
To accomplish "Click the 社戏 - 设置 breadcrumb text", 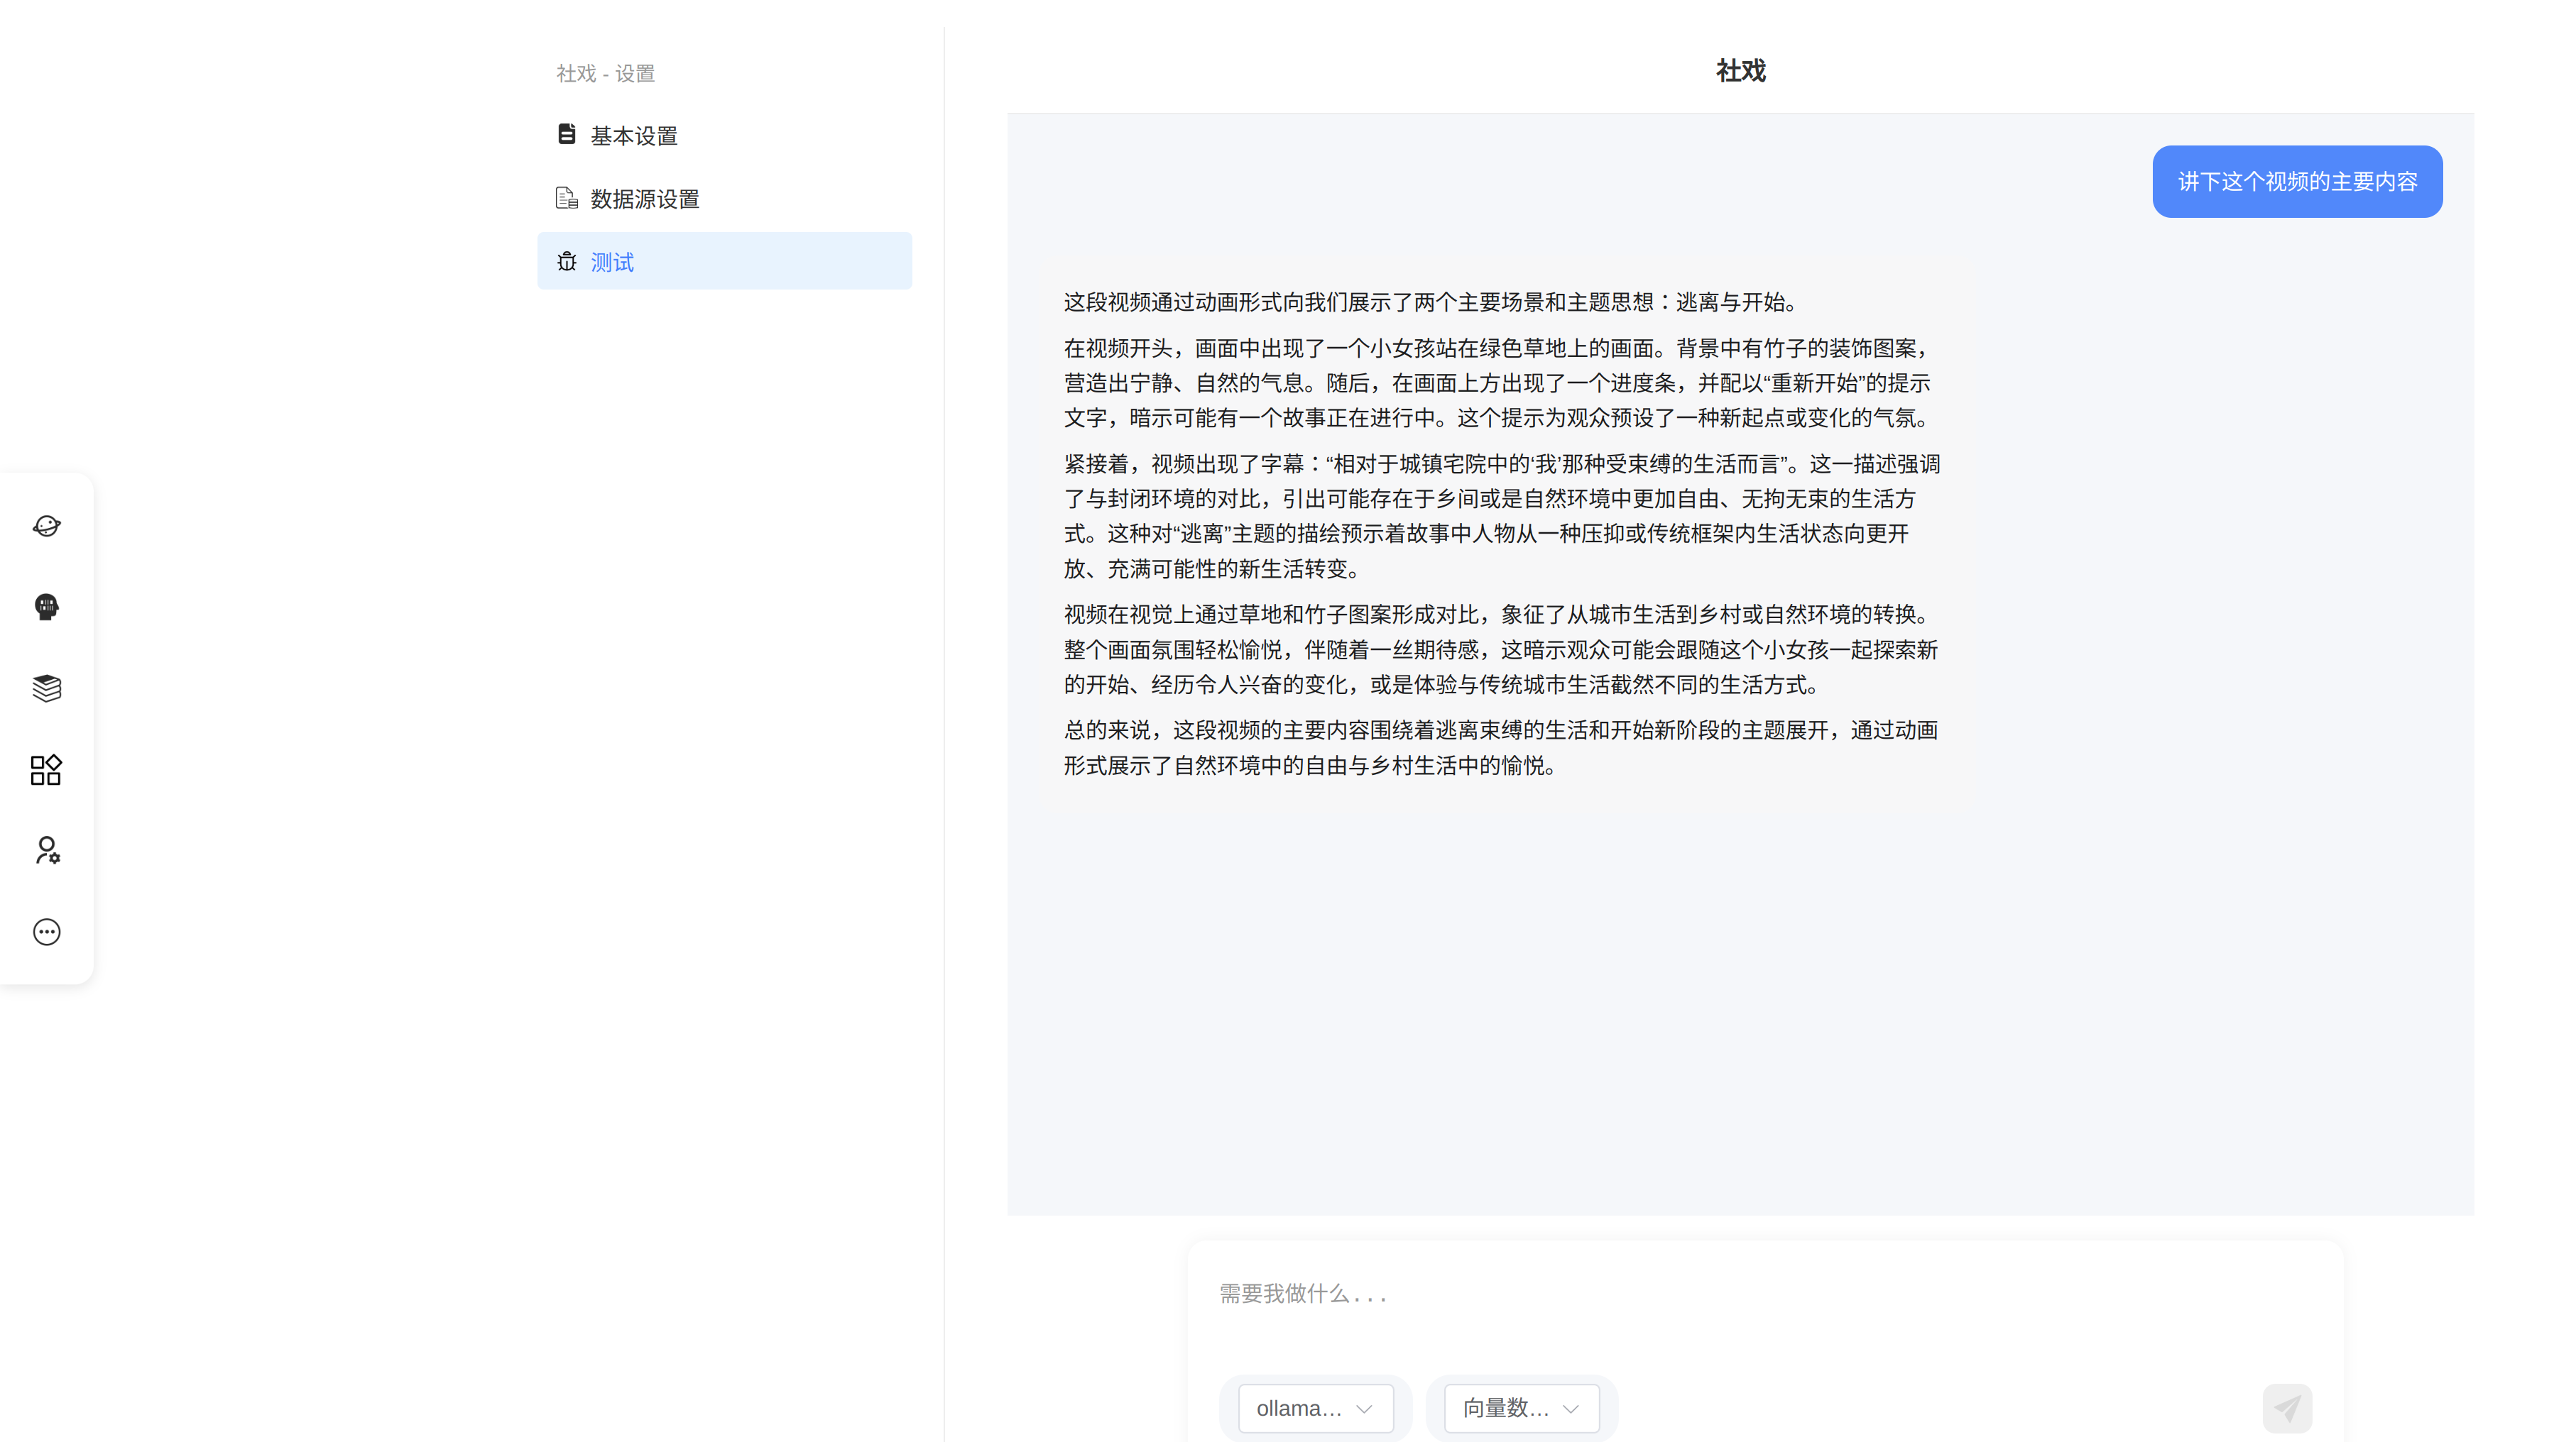I will click(x=605, y=73).
